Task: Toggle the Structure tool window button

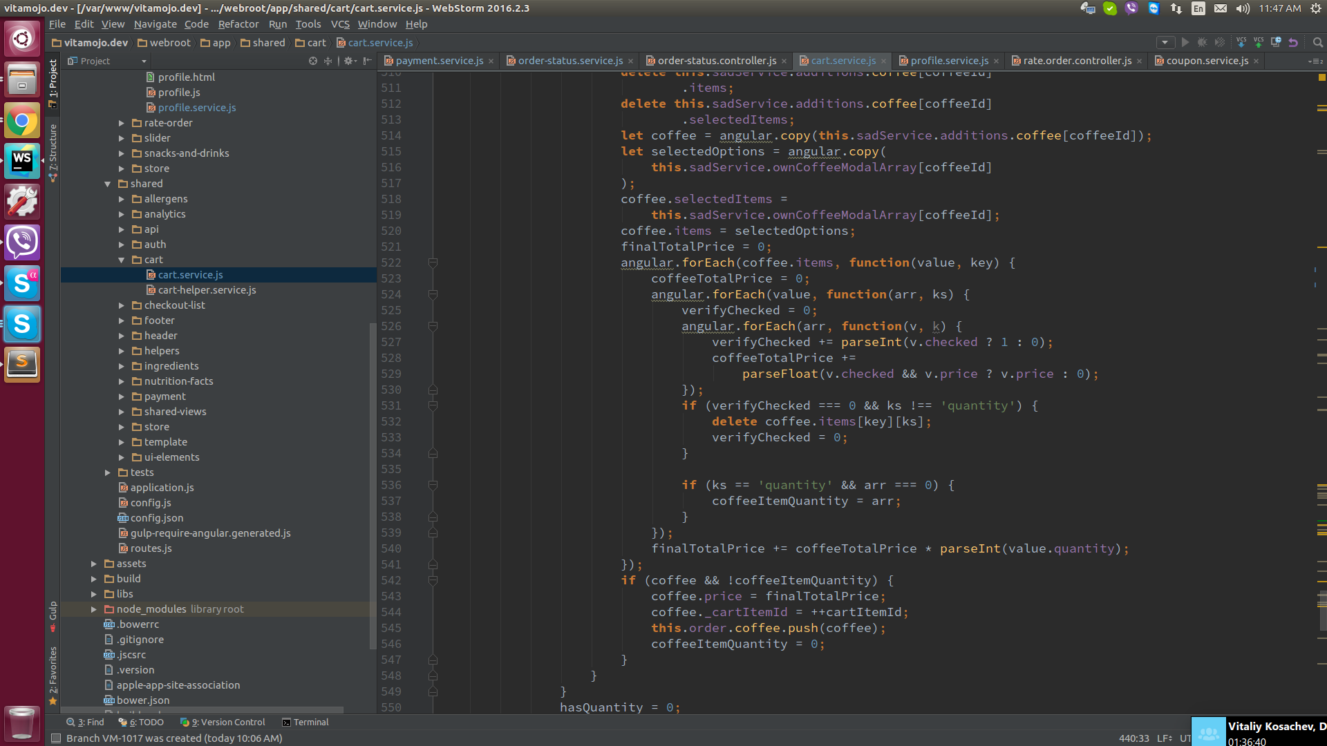Action: point(53,152)
